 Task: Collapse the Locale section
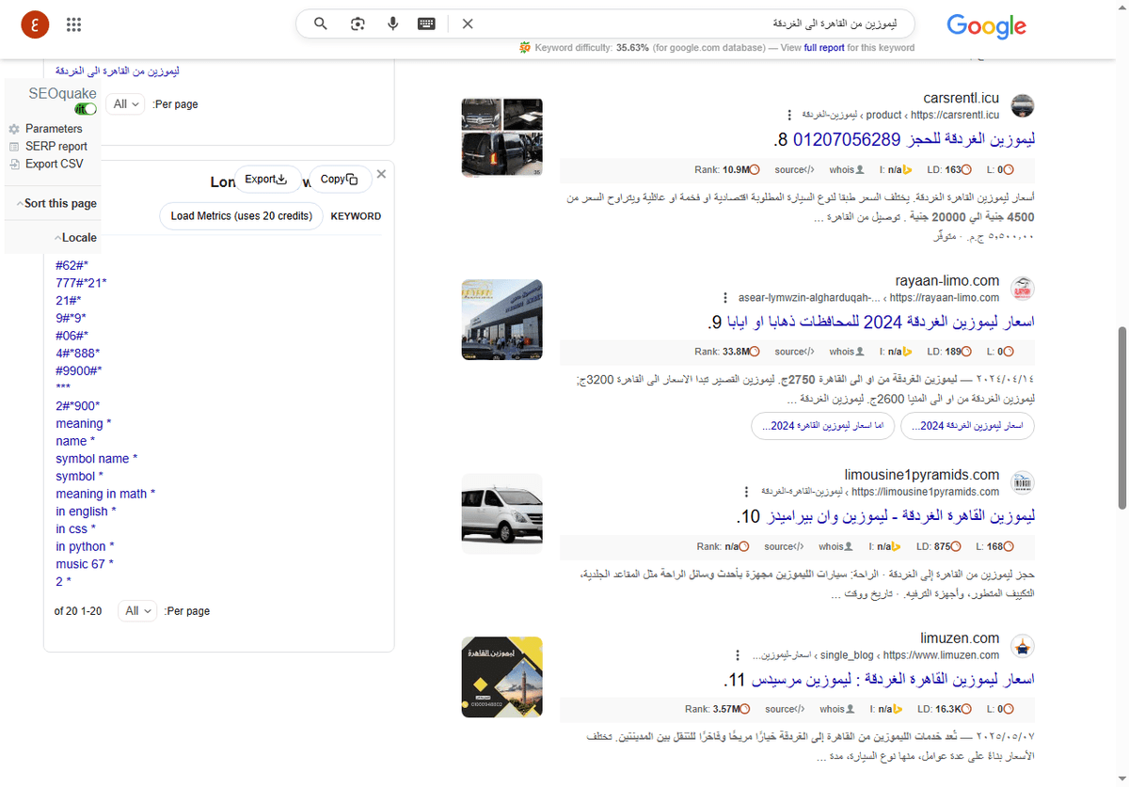click(76, 237)
